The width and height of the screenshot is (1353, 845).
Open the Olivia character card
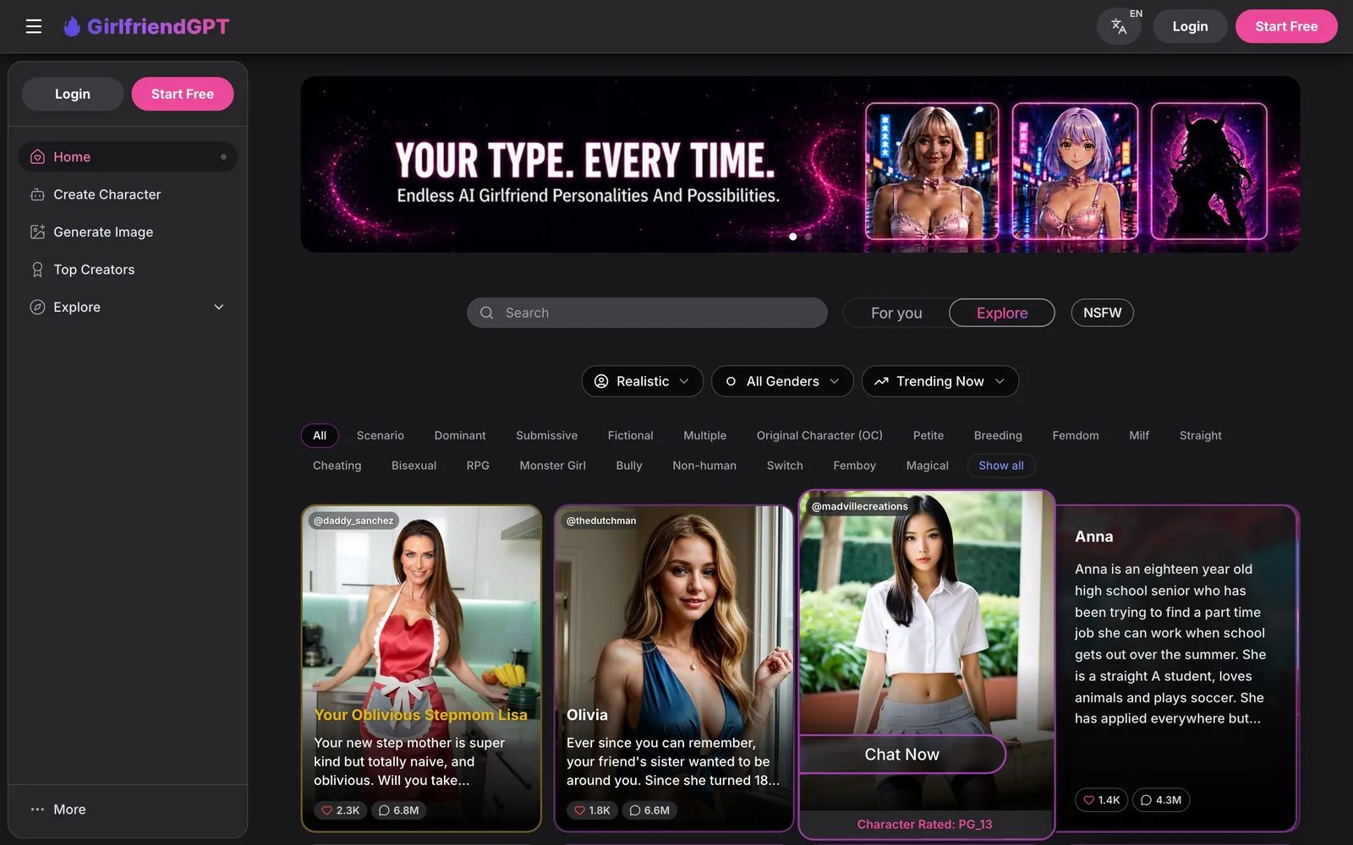pyautogui.click(x=674, y=668)
